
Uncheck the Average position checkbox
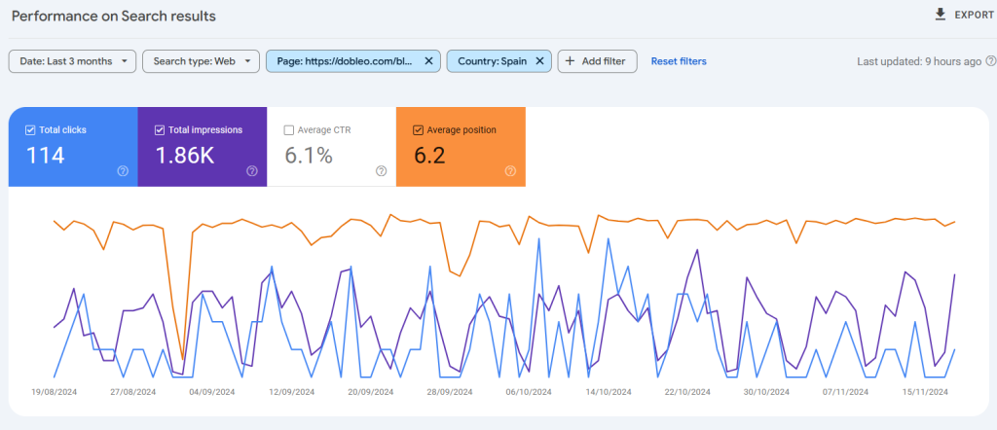418,129
